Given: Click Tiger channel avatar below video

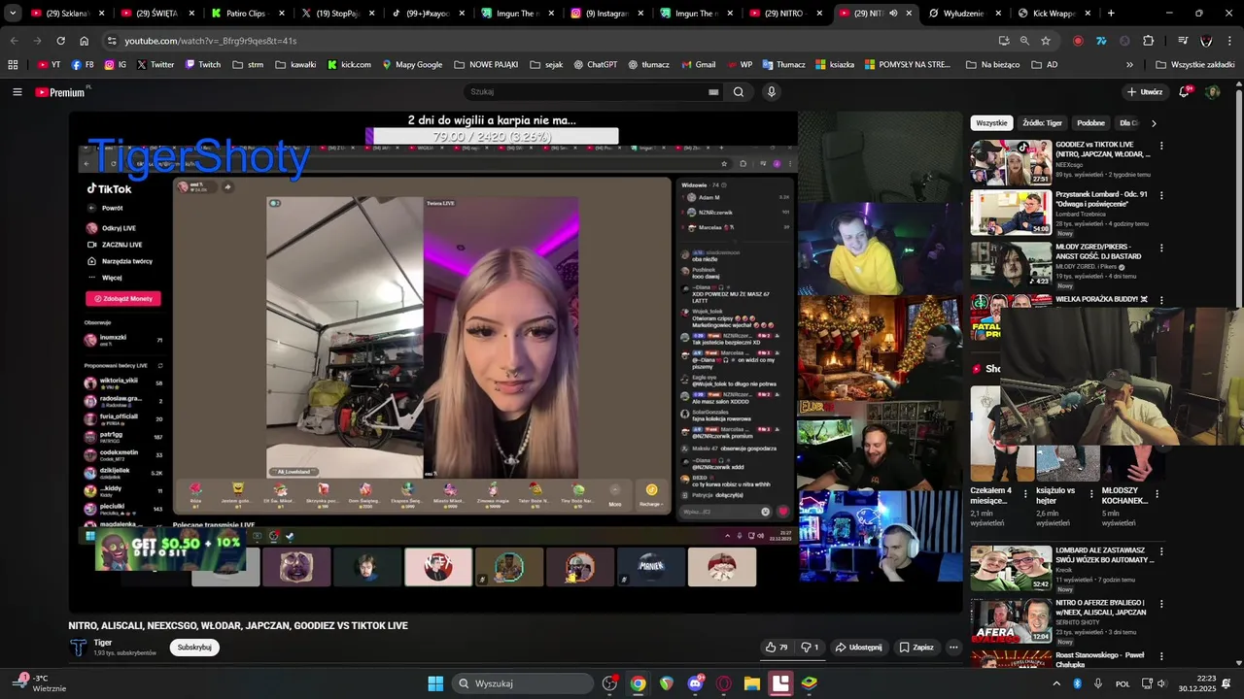Looking at the screenshot, I should 78,647.
